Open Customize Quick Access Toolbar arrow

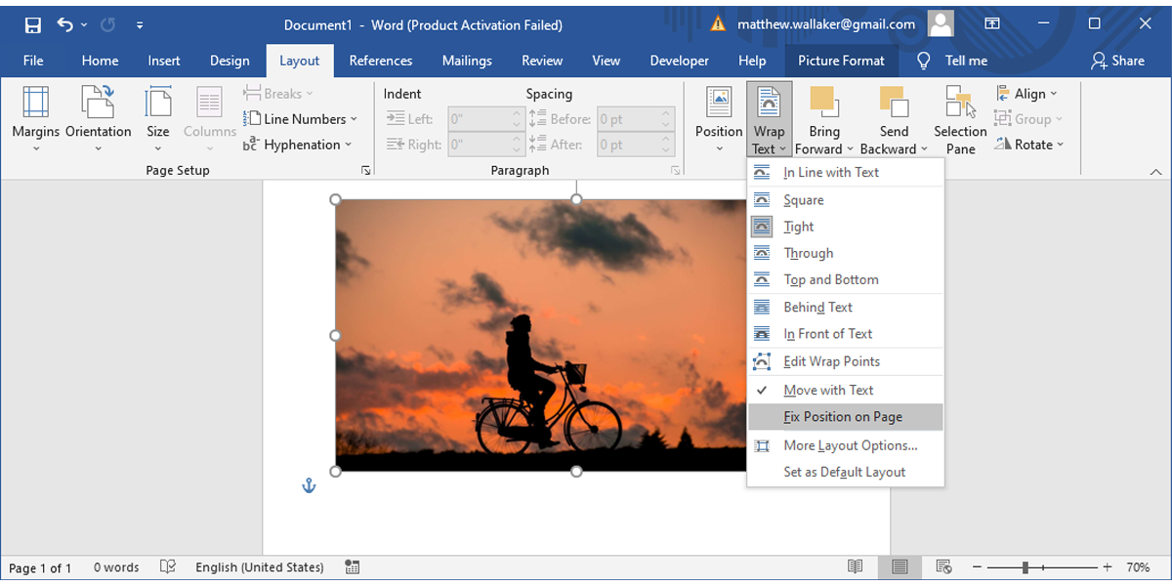click(x=140, y=24)
